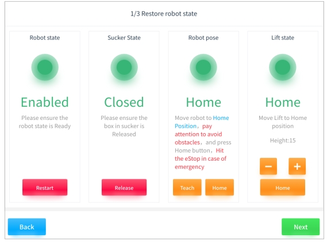Increase lift height with the plus icon
327x245 pixels.
tap(297, 166)
